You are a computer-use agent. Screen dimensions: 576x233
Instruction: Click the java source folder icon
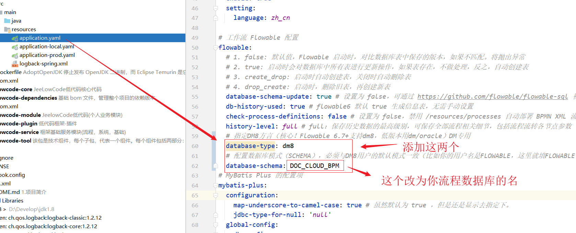[7, 21]
